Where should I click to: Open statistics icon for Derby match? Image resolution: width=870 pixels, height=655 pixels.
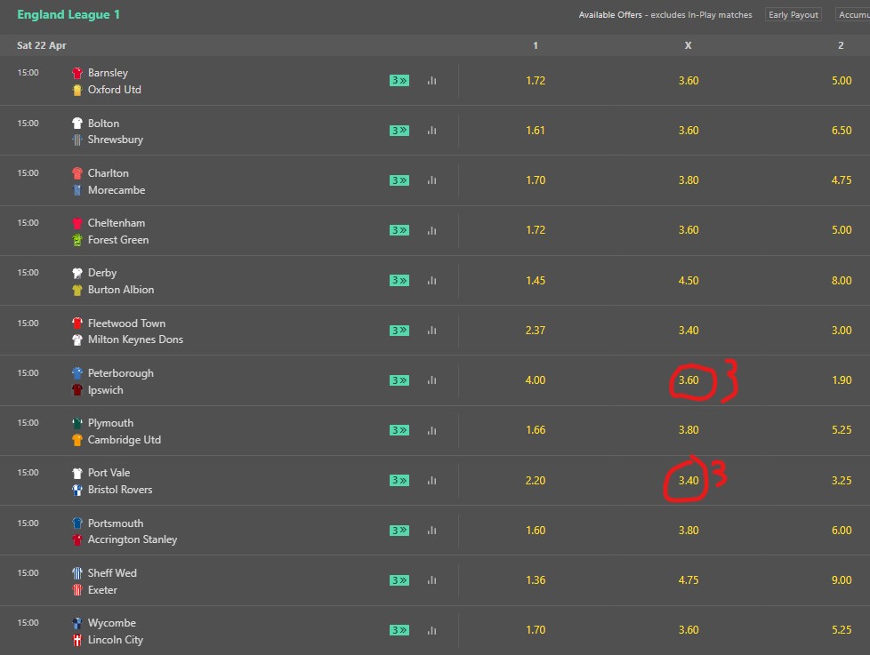431,281
